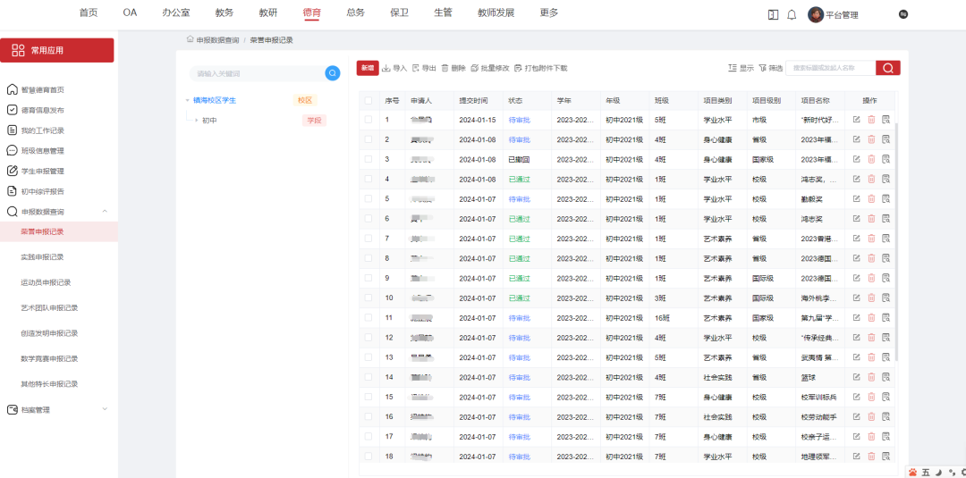Viewport: 966px width, 478px height.
Task: Click the book layout icon in header
Action: tap(773, 14)
